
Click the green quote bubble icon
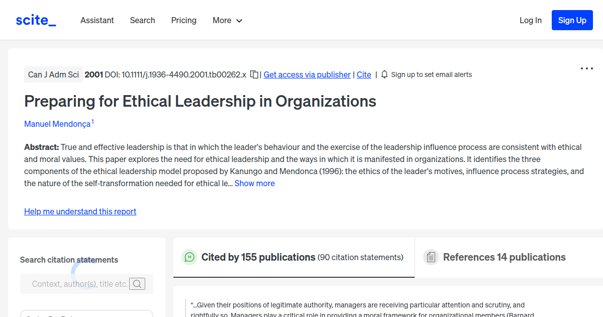pos(189,257)
